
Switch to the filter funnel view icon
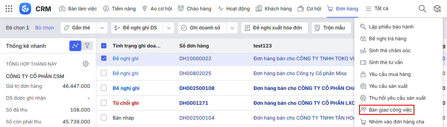coord(87,46)
